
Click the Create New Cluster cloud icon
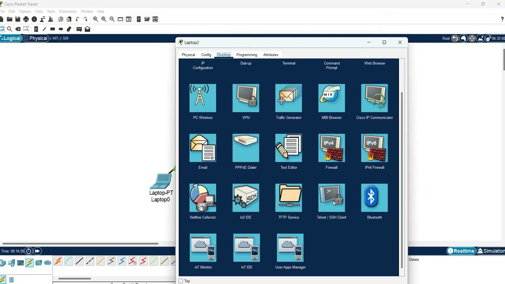point(464,38)
